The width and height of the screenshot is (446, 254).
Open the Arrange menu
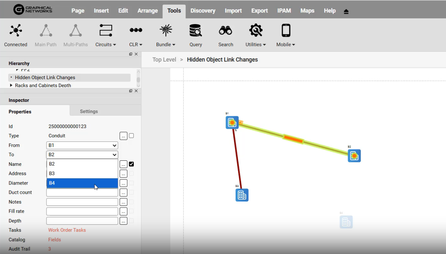tap(148, 11)
